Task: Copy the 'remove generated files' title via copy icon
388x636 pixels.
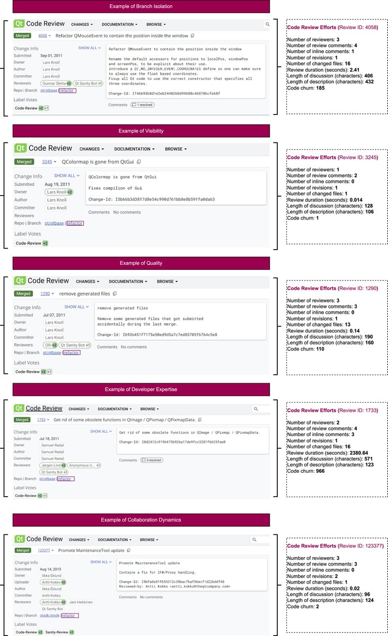Action: click(x=114, y=293)
